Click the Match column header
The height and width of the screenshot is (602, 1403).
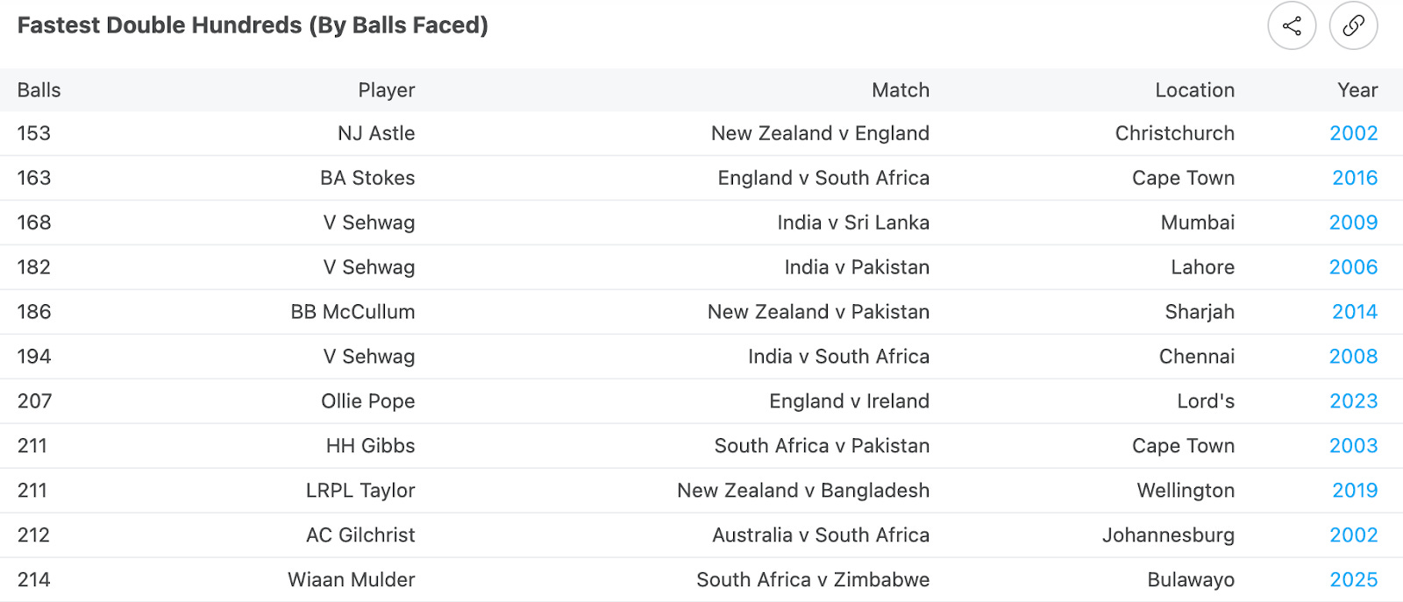(x=901, y=90)
